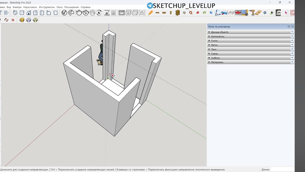The width and height of the screenshot is (305, 172).
Task: Open the Справка menu
Action: [x=86, y=7]
